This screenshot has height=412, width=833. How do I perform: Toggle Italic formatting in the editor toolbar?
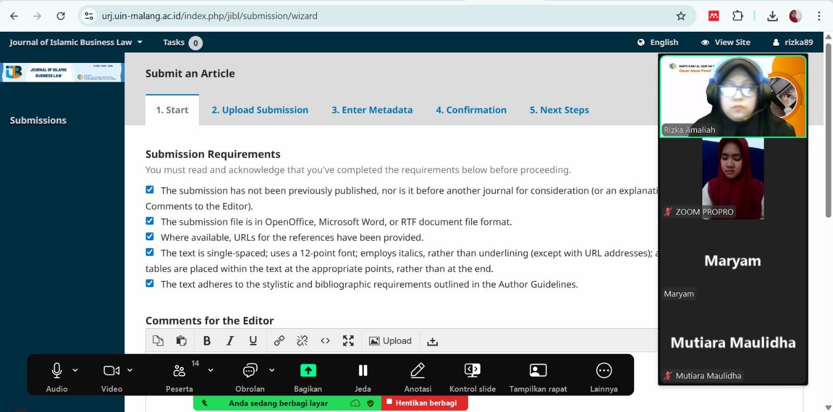pyautogui.click(x=230, y=341)
